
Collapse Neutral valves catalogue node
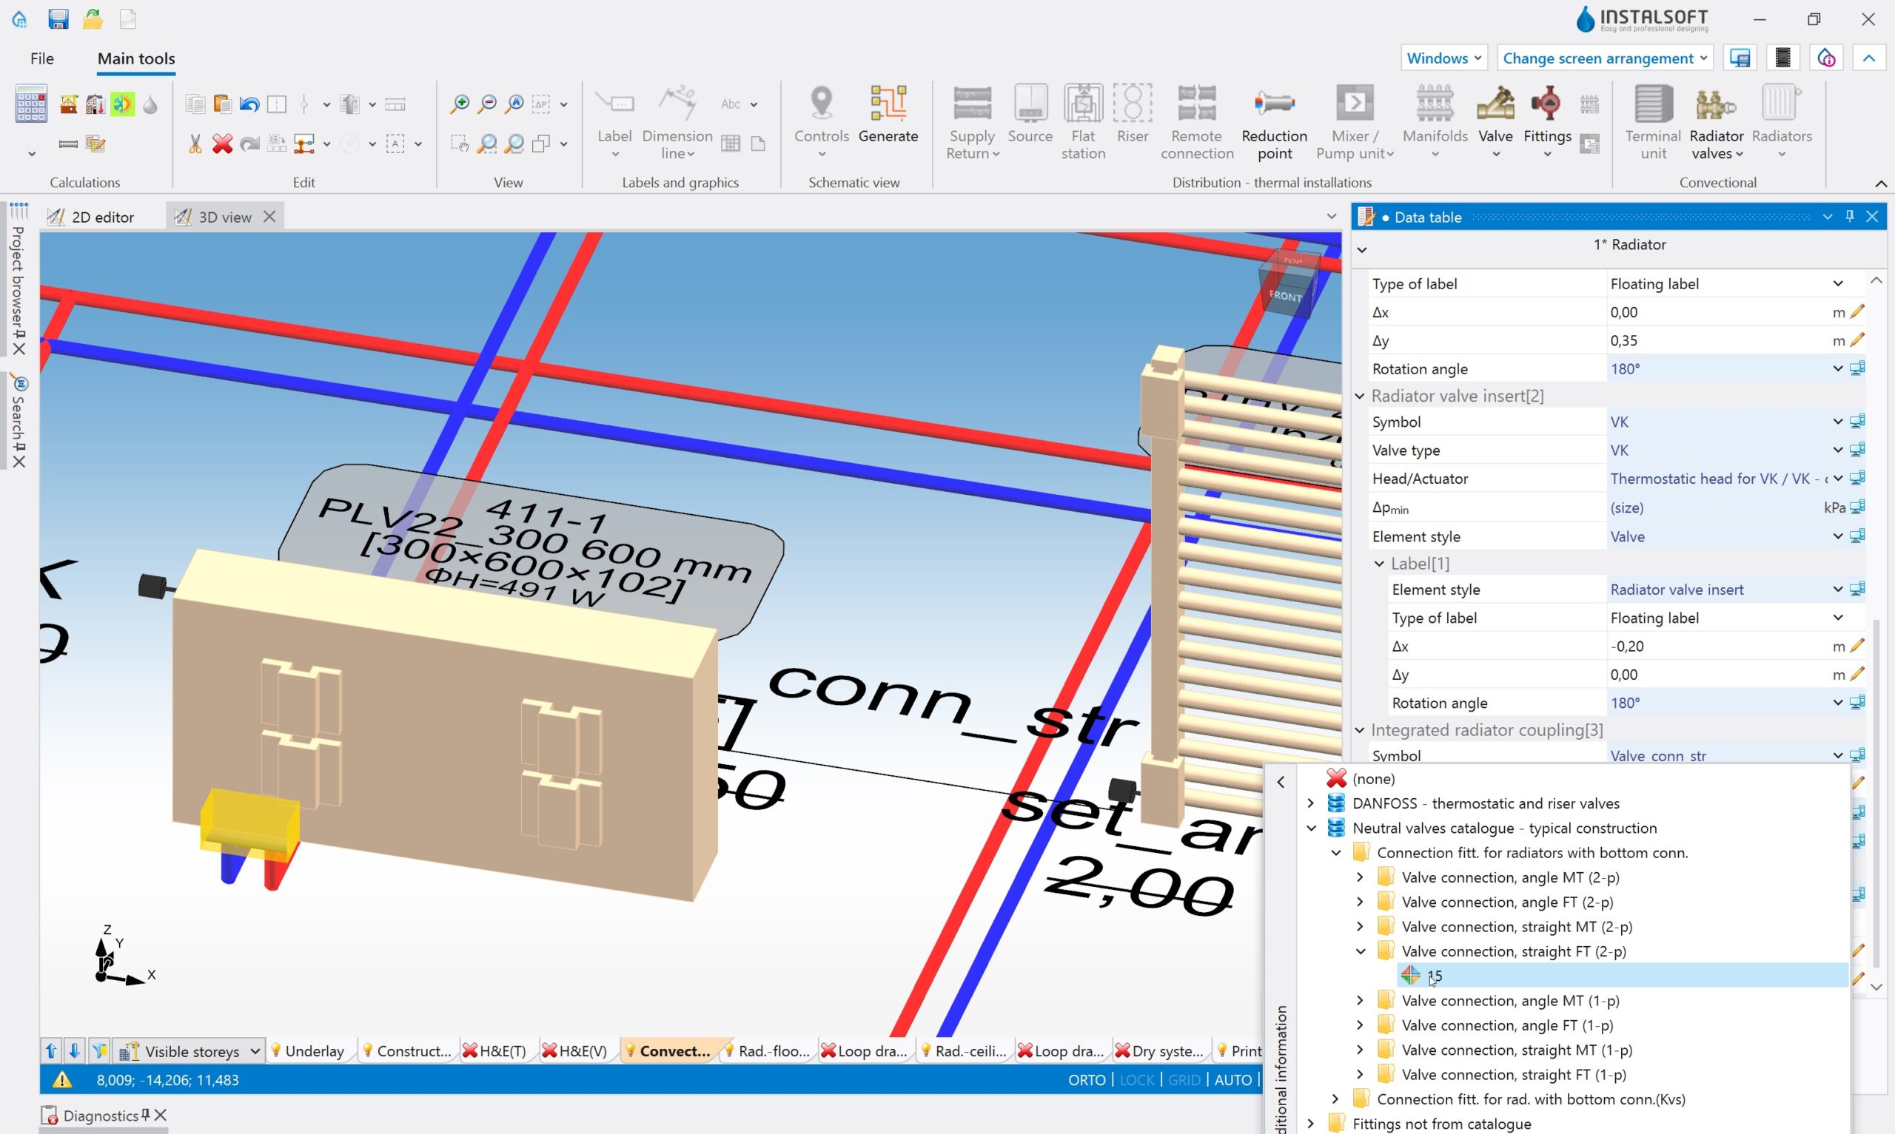coord(1311,828)
